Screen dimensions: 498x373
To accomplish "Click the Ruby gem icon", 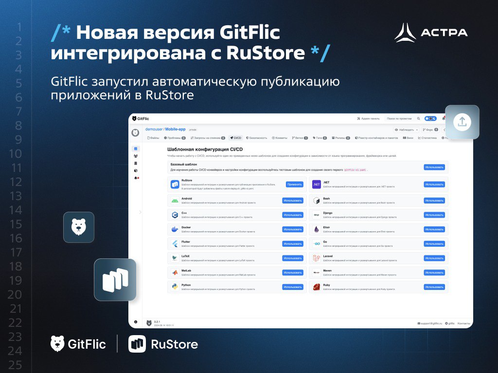I will [x=316, y=287].
